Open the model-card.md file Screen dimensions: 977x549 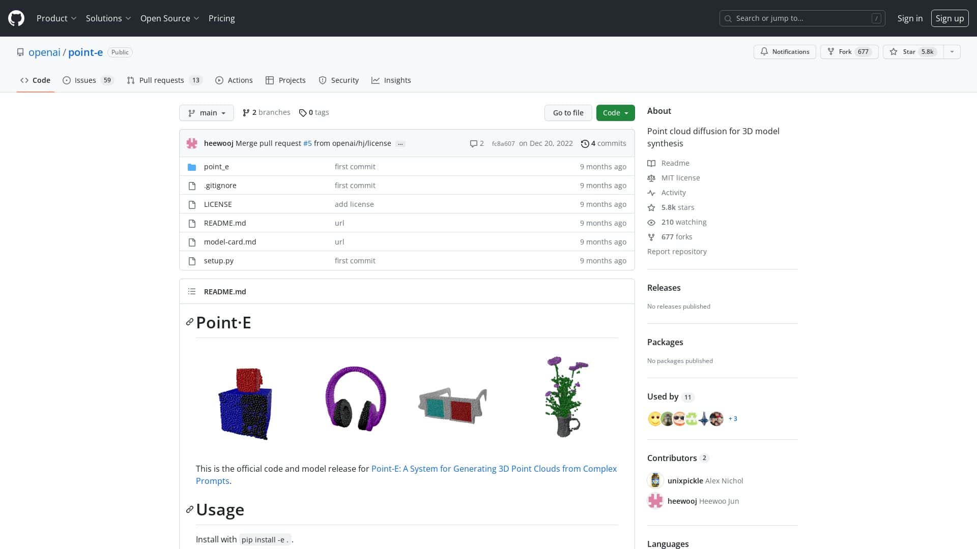click(x=230, y=242)
